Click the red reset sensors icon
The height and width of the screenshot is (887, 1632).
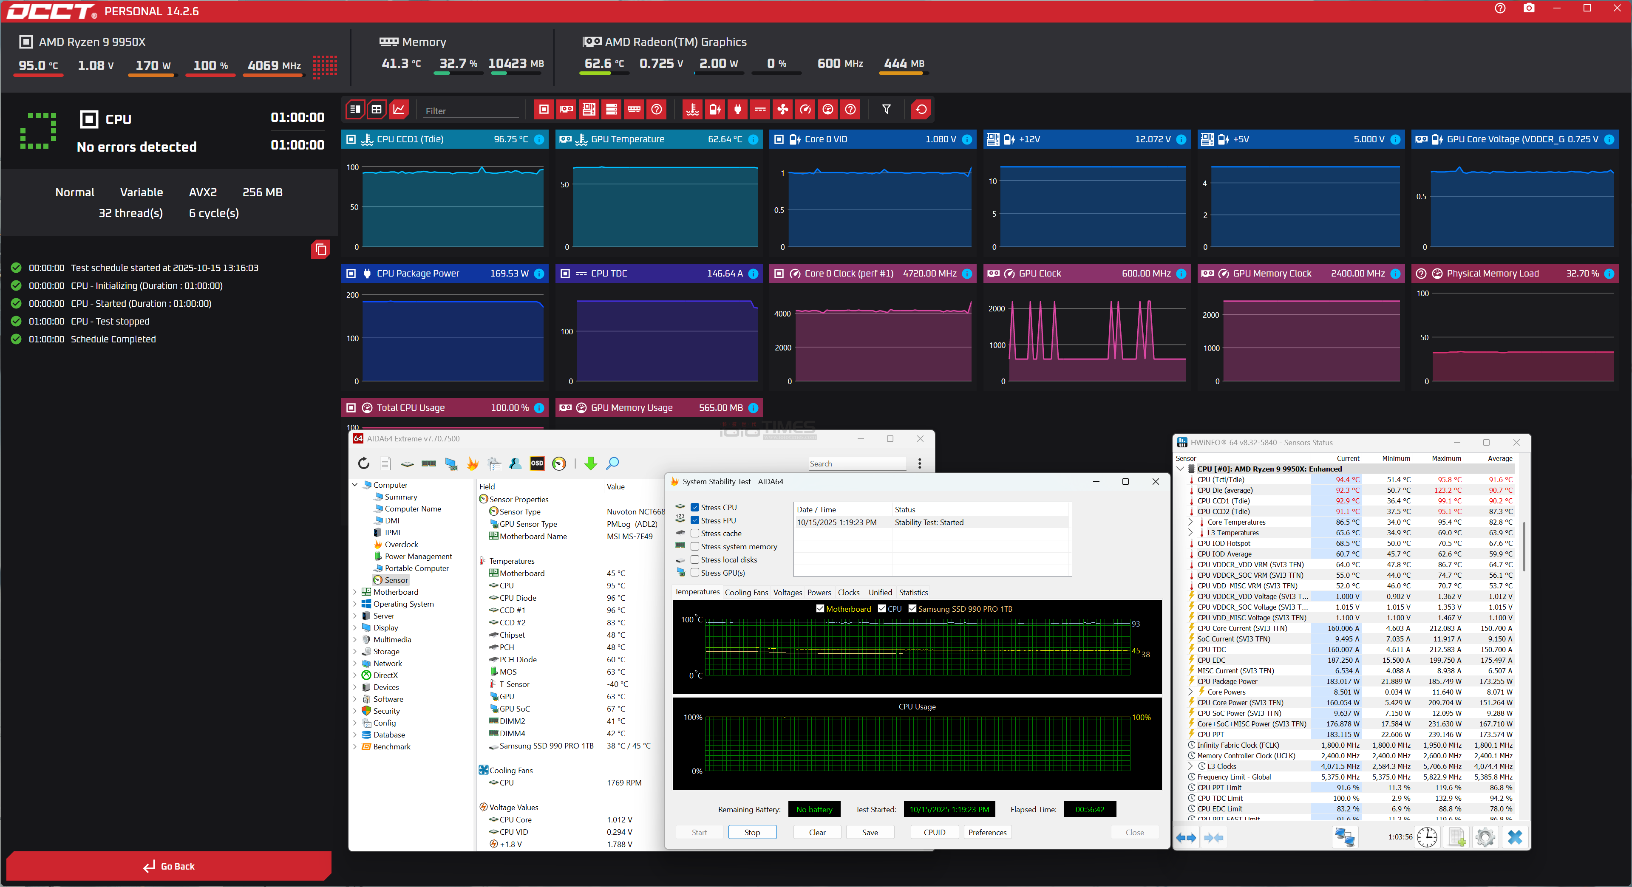coord(921,110)
